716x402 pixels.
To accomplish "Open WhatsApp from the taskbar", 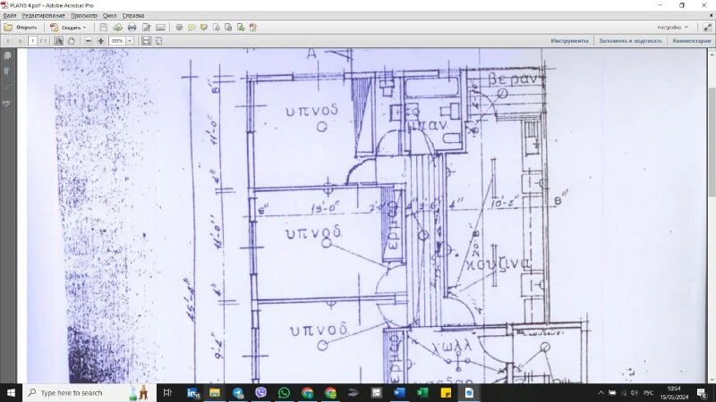I will coord(285,392).
